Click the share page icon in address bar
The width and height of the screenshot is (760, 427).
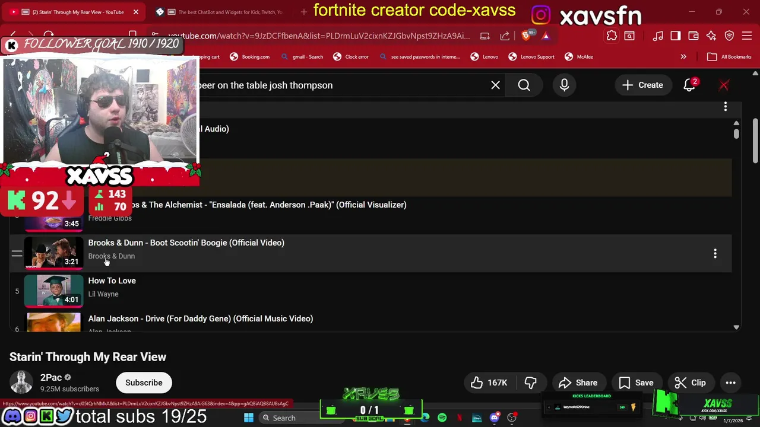click(505, 36)
